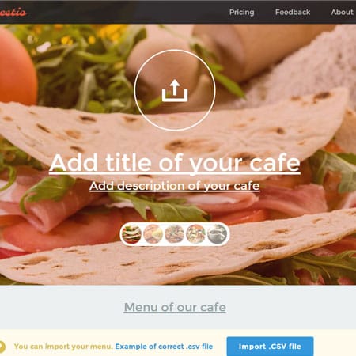The height and width of the screenshot is (356, 356).
Task: Choose the fourth salad background thumbnail
Action: click(195, 234)
